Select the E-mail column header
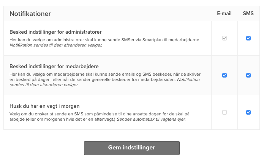This screenshot has height=160, width=264. (224, 14)
